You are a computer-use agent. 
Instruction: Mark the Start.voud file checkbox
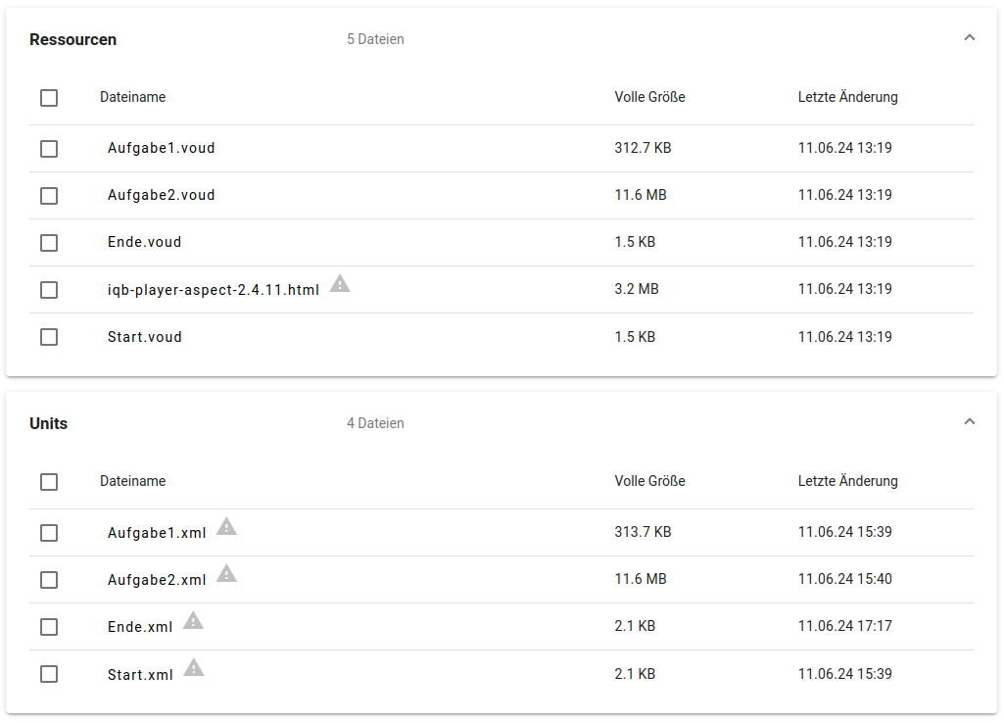(x=49, y=337)
